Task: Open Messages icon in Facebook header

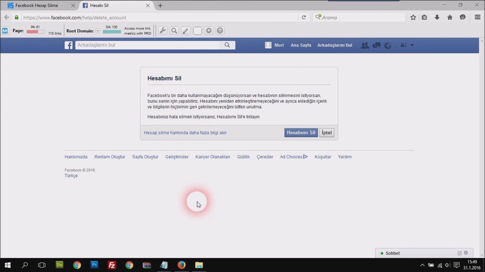Action: click(x=376, y=45)
